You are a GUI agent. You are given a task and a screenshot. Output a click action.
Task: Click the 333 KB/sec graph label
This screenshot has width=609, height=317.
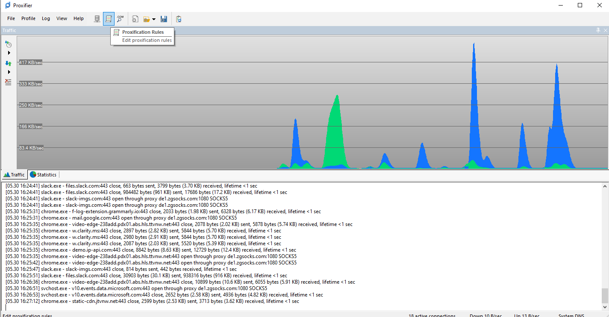pos(30,84)
